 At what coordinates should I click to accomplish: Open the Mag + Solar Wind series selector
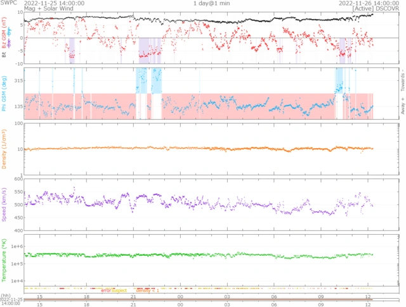point(49,8)
